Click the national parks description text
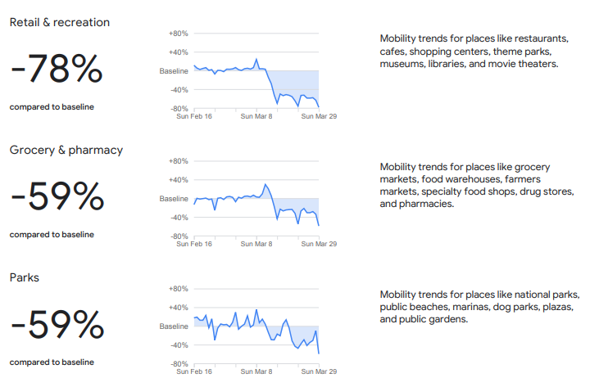This screenshot has height=387, width=590. pyautogui.click(x=479, y=307)
